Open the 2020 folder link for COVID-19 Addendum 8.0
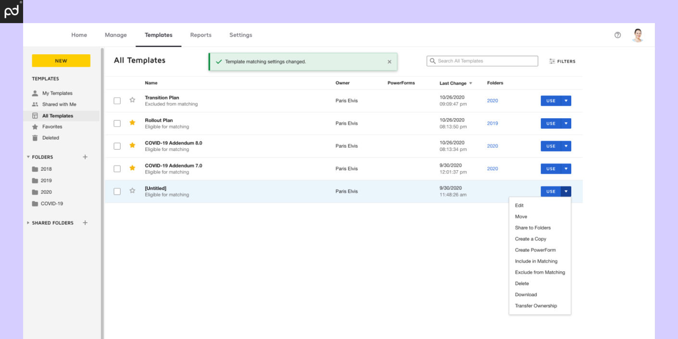Image resolution: width=678 pixels, height=339 pixels. 492,146
